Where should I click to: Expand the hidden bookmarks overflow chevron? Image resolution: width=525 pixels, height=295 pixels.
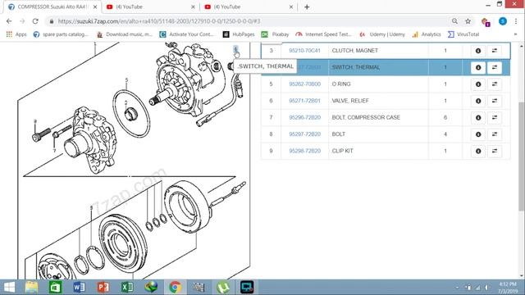515,34
